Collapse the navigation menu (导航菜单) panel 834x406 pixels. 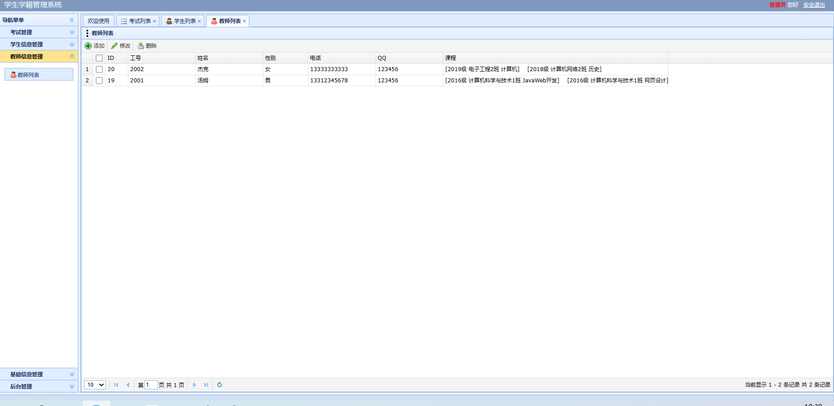(72, 20)
